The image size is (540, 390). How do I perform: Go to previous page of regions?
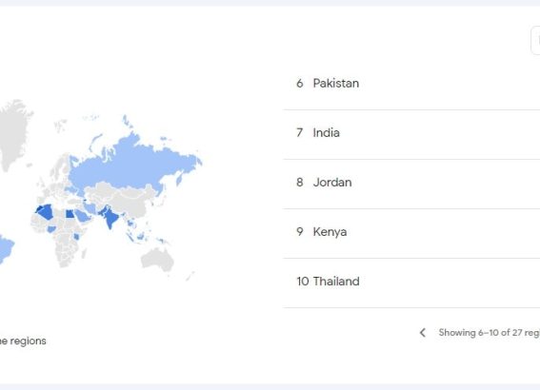[x=423, y=333]
